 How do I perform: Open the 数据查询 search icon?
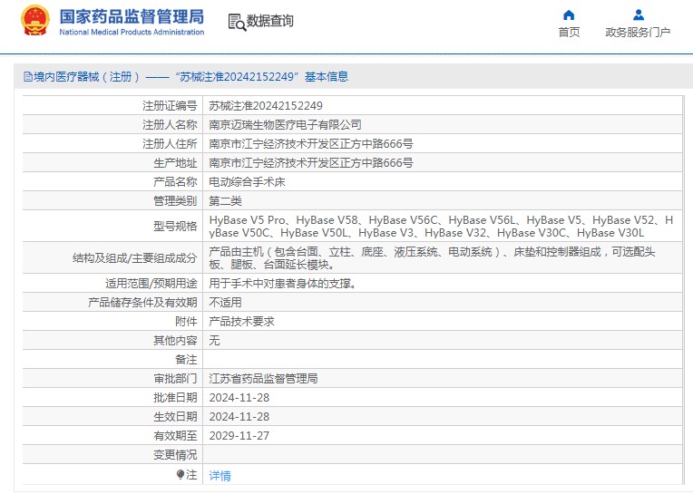[237, 22]
